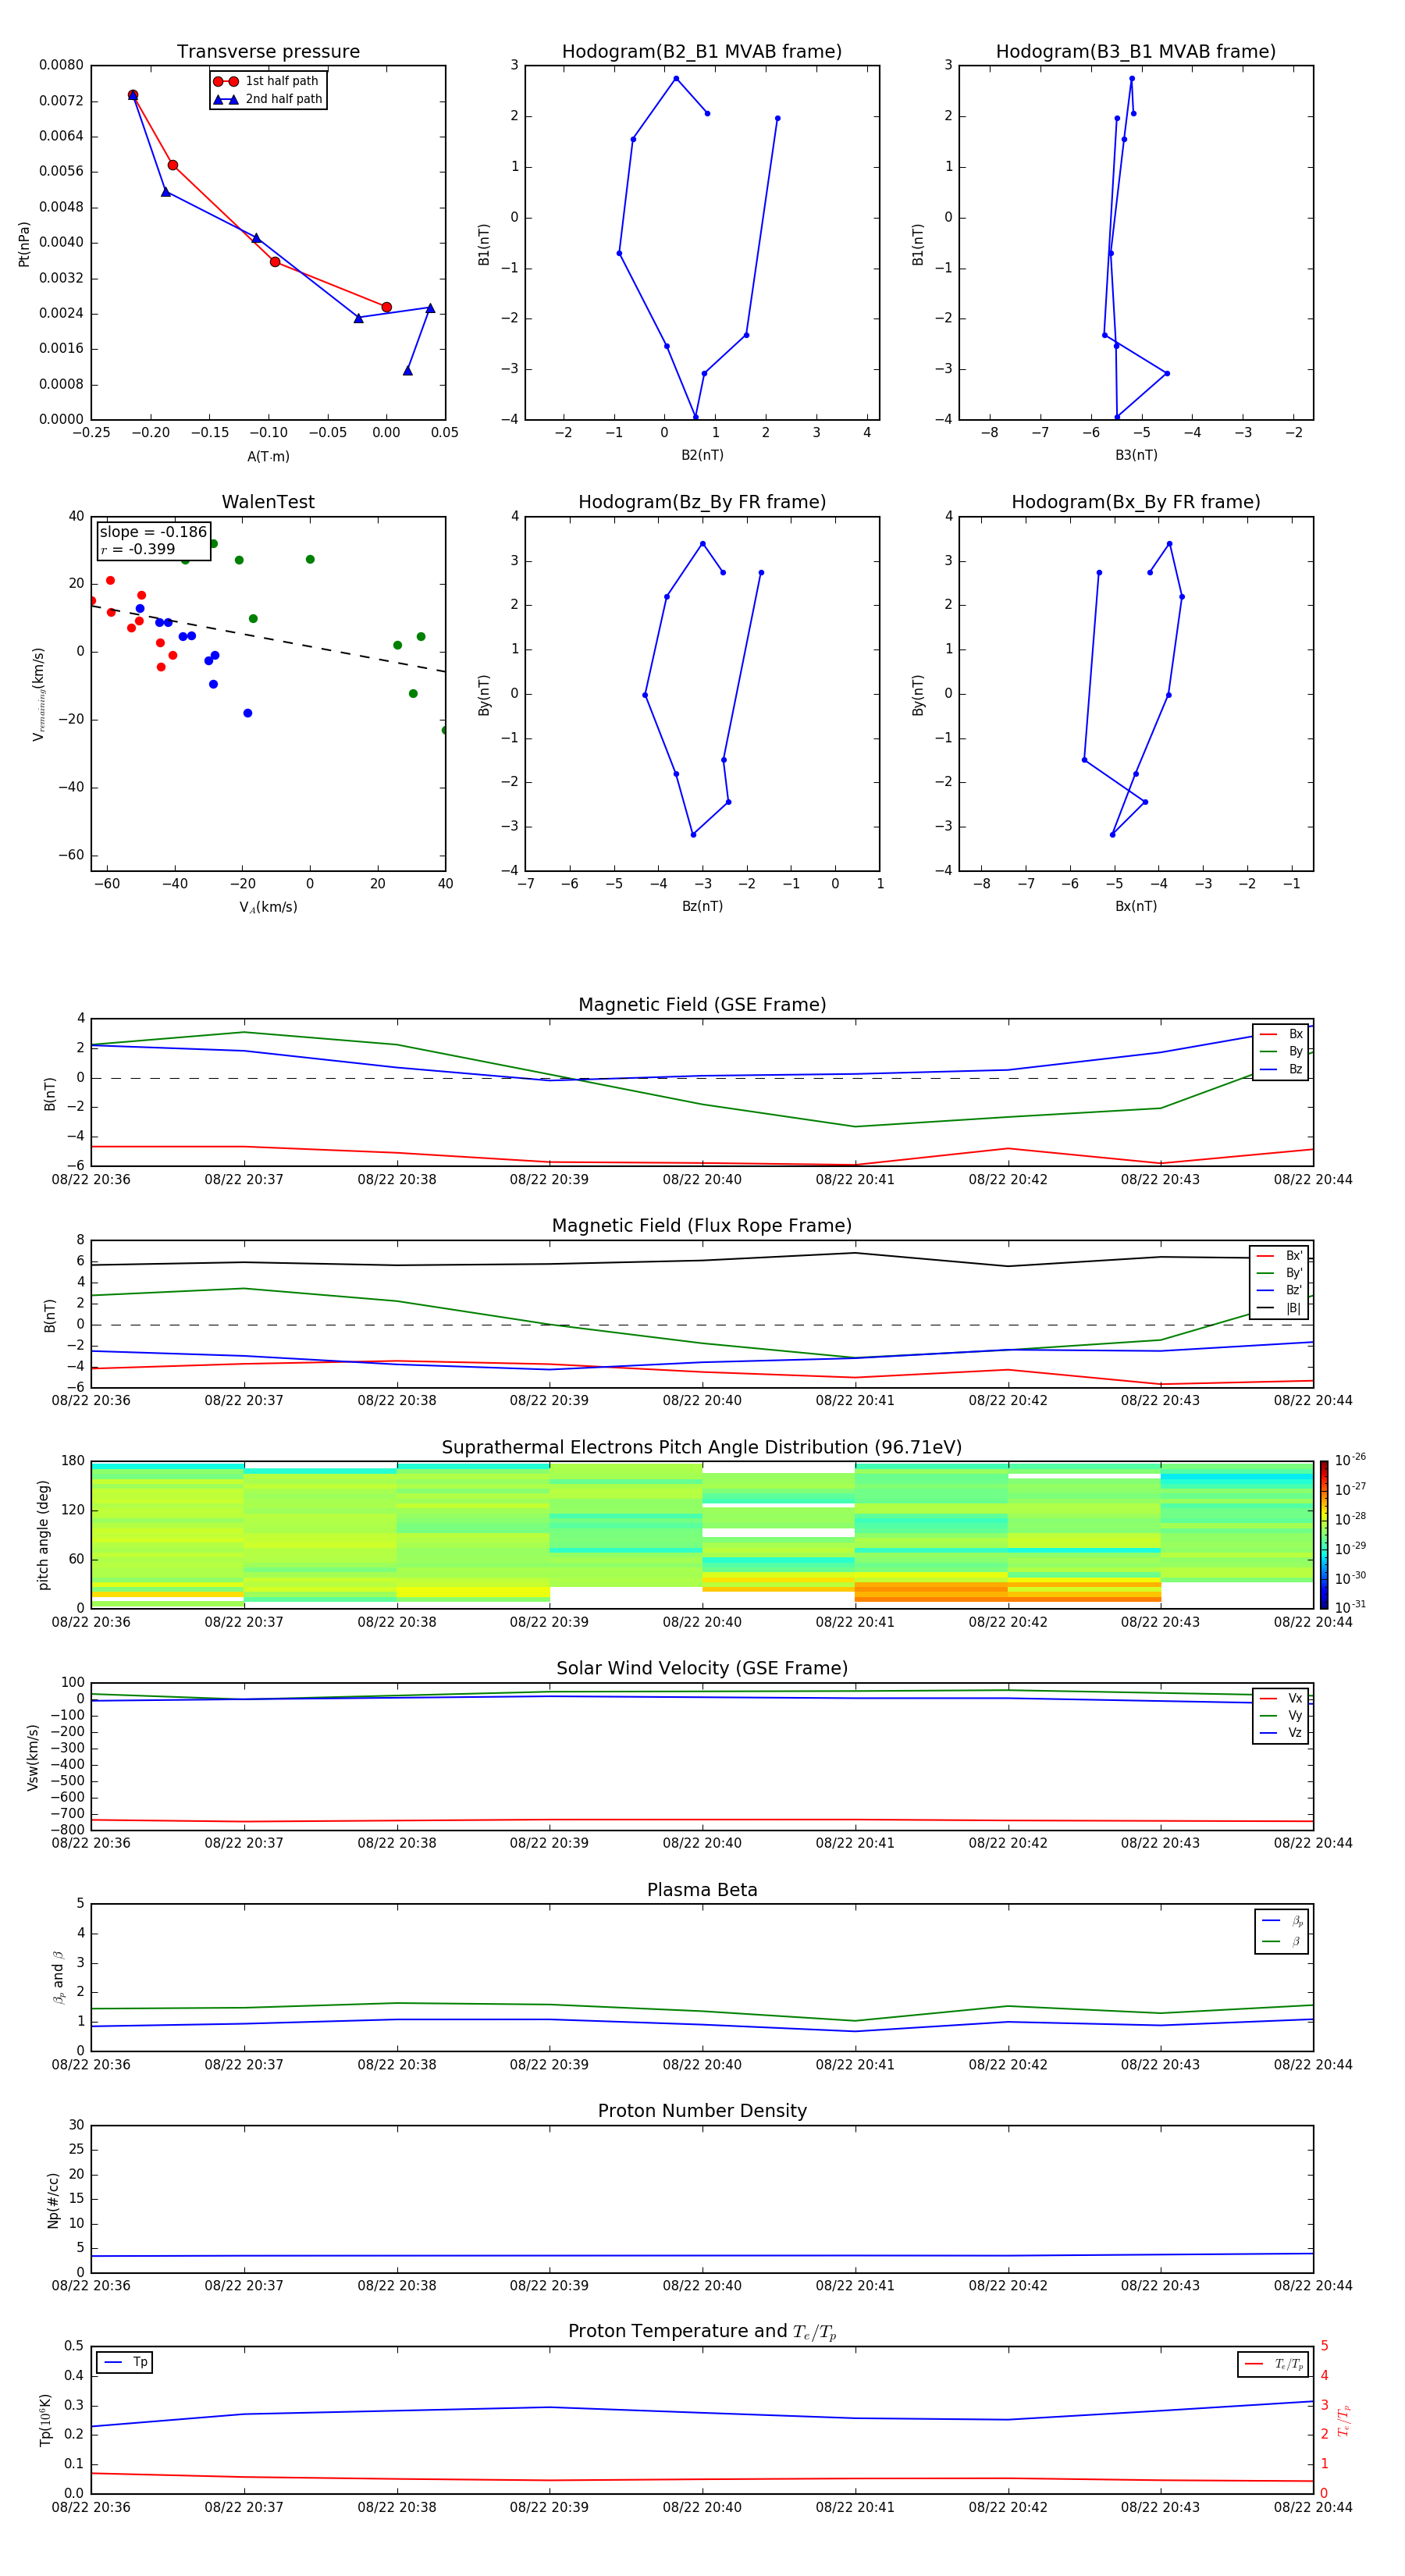Click the "Pt(nPa)" y-axis label
This screenshot has height=2576, width=1405.
tap(24, 243)
